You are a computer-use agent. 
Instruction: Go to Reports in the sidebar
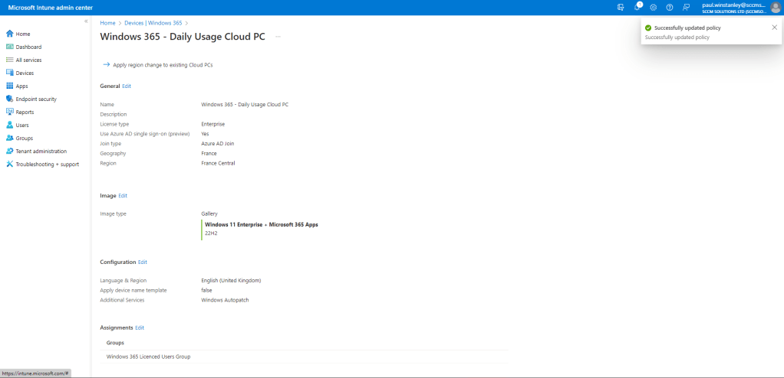(25, 112)
